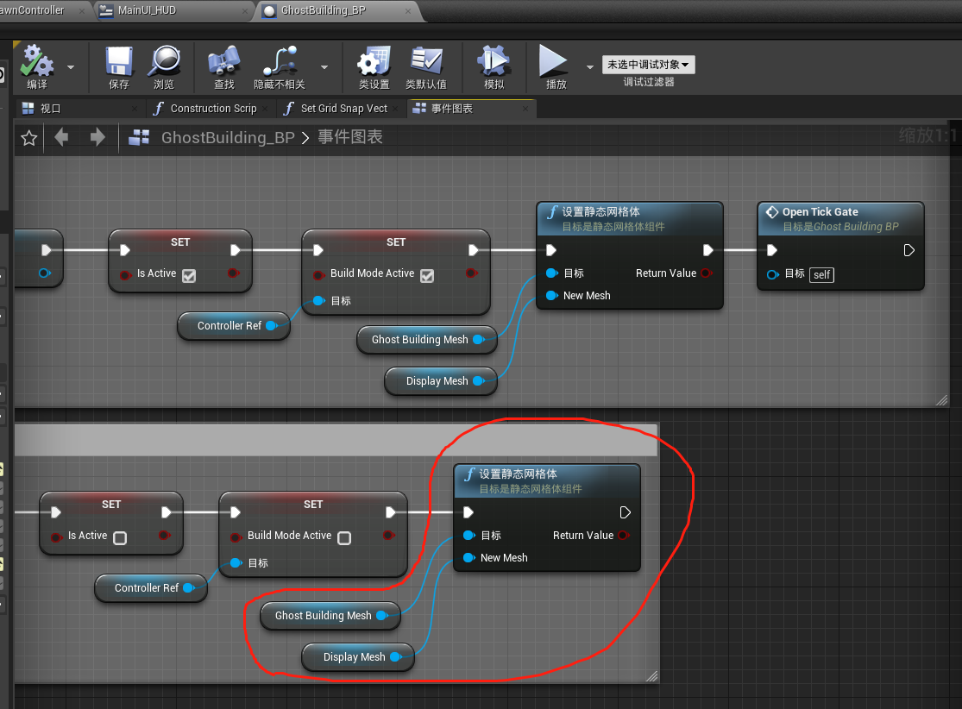The height and width of the screenshot is (709, 962).
Task: Switch to the Viewport (视口) tab
Action: [50, 109]
